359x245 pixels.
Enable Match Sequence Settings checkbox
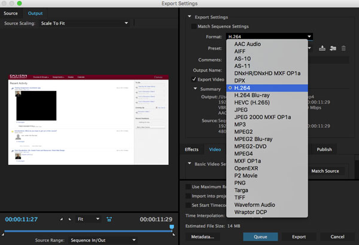click(x=194, y=26)
